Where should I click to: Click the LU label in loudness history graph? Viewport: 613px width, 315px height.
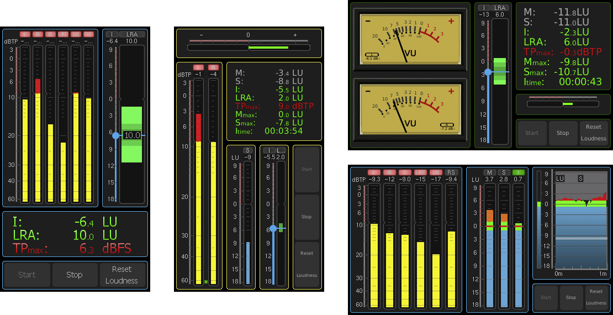560,179
